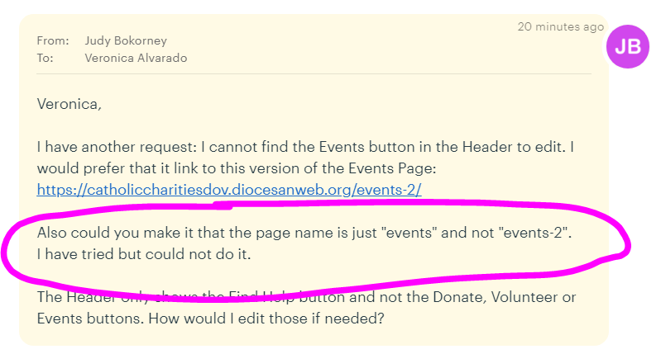Click the "To:" header label
Image resolution: width=661 pixels, height=354 pixels.
[x=45, y=58]
